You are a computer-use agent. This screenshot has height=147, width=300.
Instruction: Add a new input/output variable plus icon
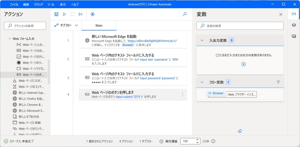point(243,64)
